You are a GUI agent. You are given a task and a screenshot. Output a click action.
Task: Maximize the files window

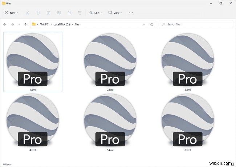click(x=221, y=3)
